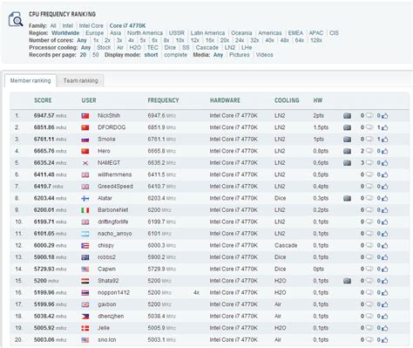Click the Finland flag next to Alatar

[85, 198]
